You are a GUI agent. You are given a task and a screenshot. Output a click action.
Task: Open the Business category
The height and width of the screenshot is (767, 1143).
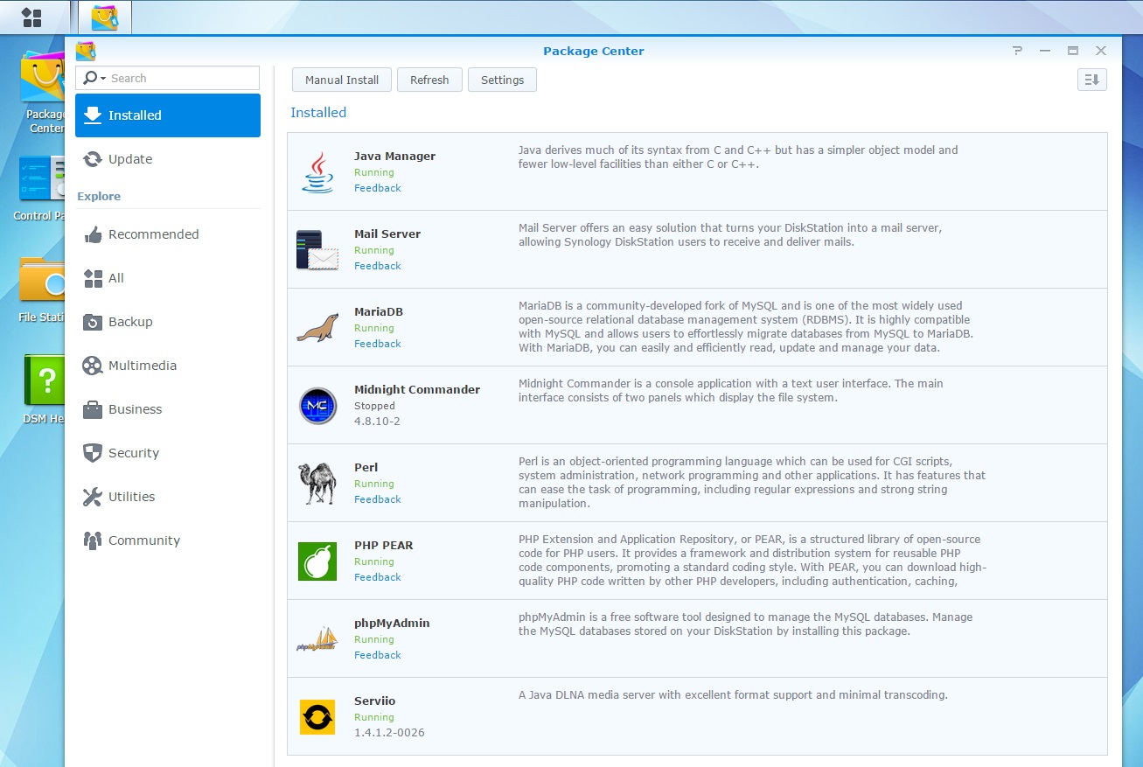(x=168, y=409)
